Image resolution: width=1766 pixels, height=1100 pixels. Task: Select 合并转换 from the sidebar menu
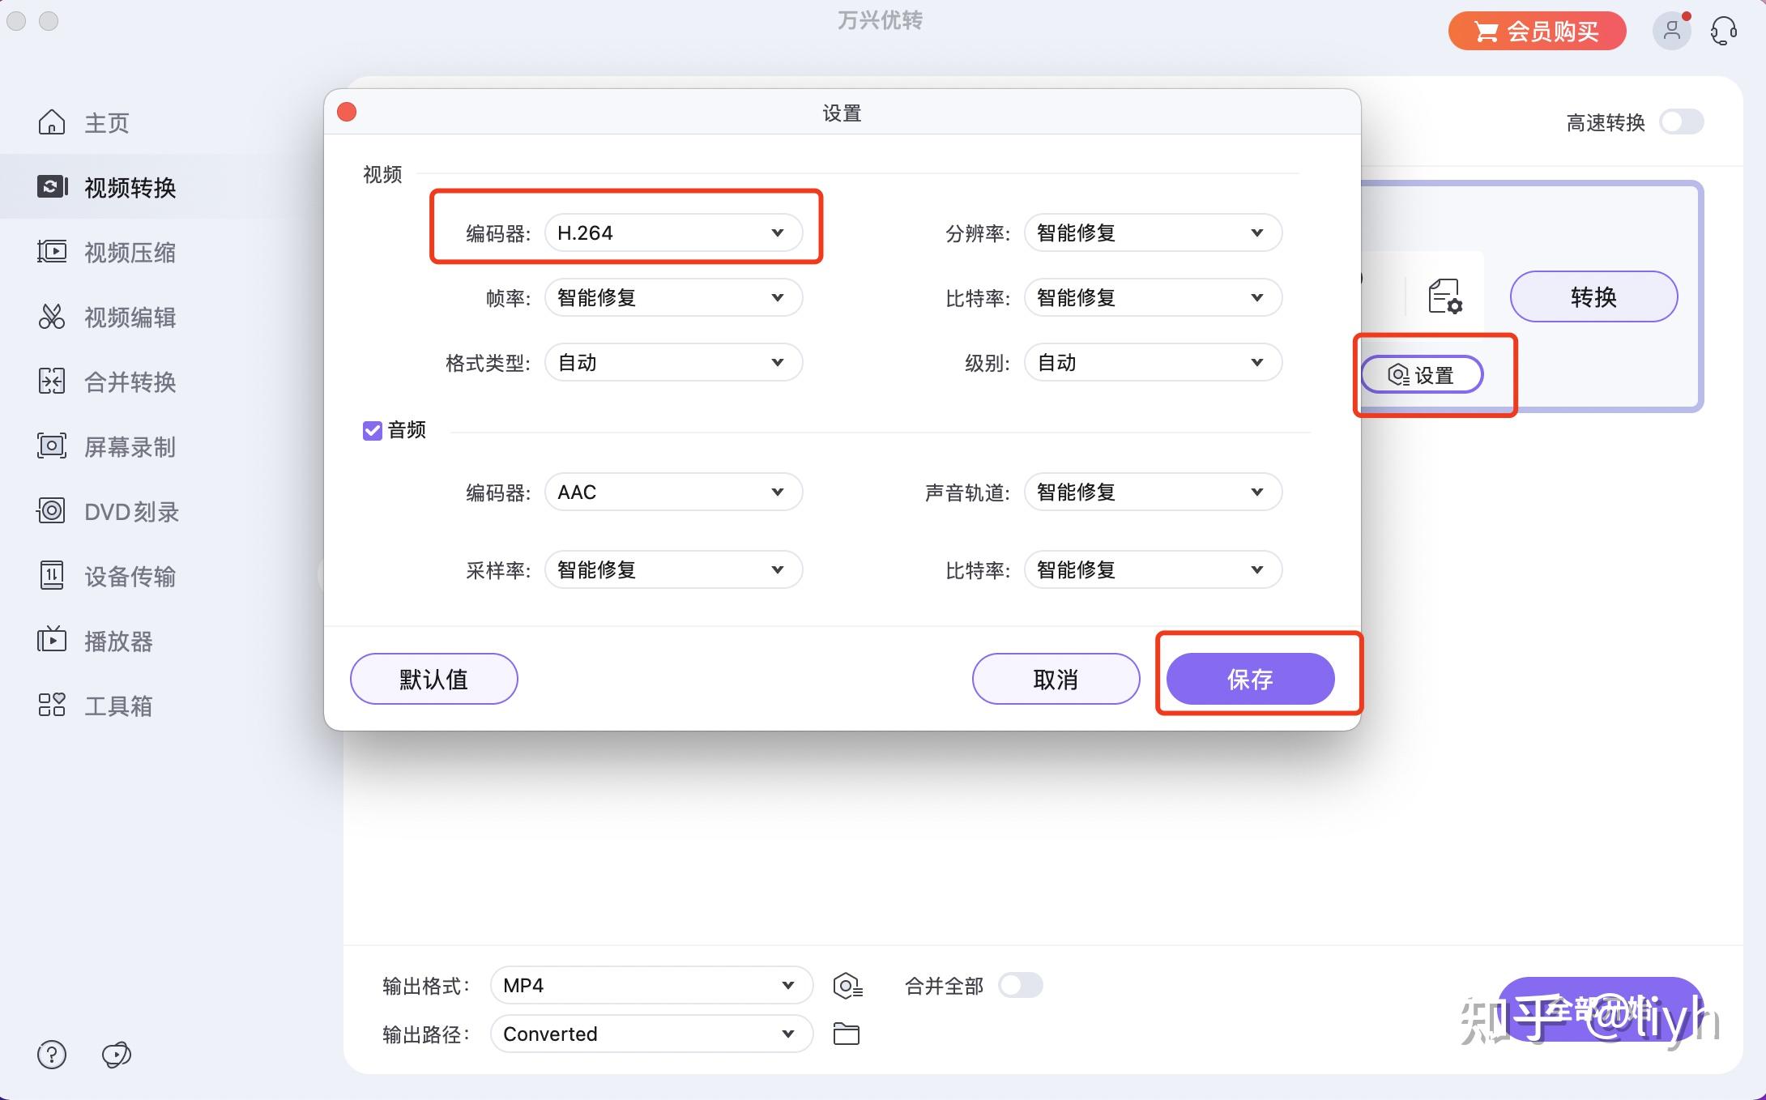(130, 382)
